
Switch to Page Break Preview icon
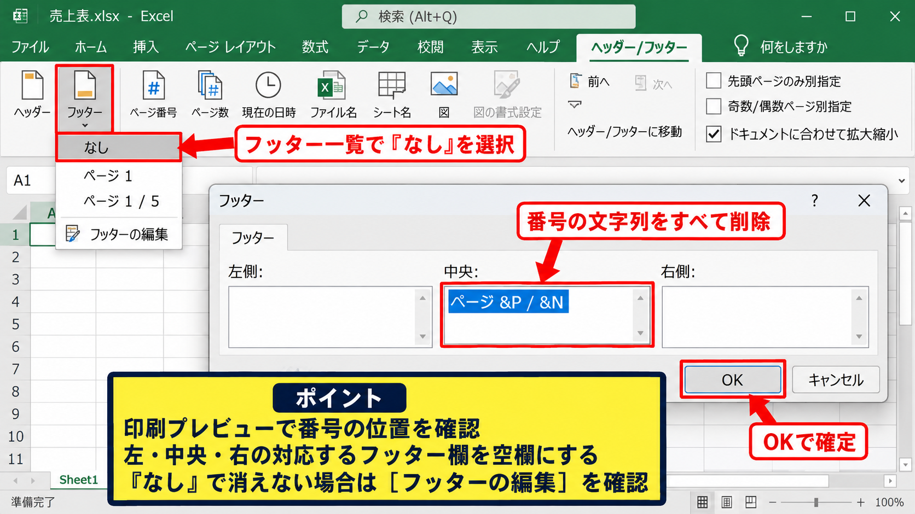coord(751,502)
